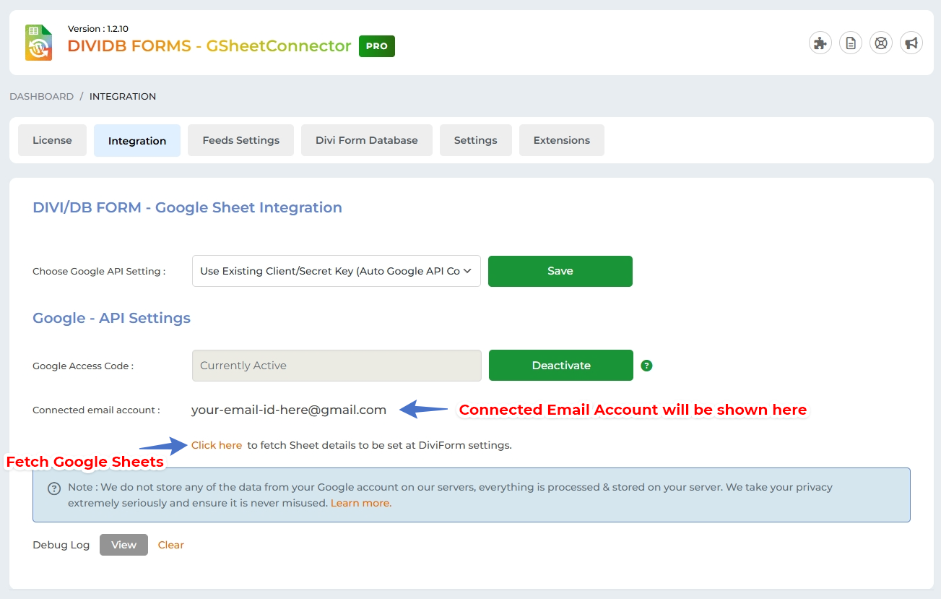941x599 pixels.
Task: Open the Extensions tab
Action: (561, 140)
